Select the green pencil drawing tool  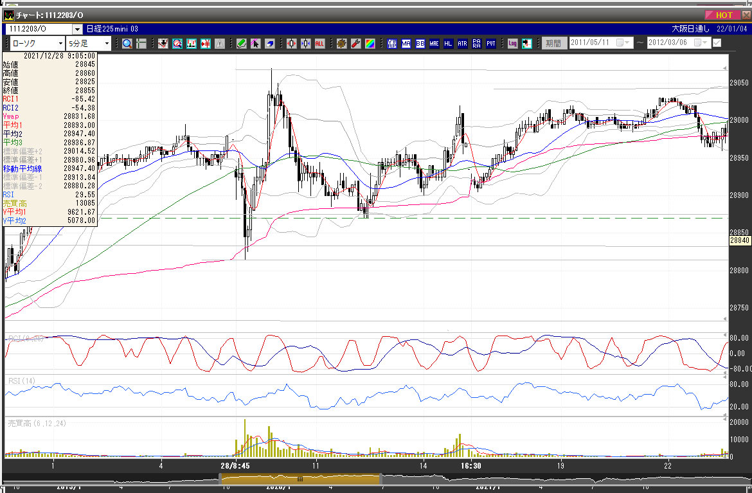tap(241, 44)
